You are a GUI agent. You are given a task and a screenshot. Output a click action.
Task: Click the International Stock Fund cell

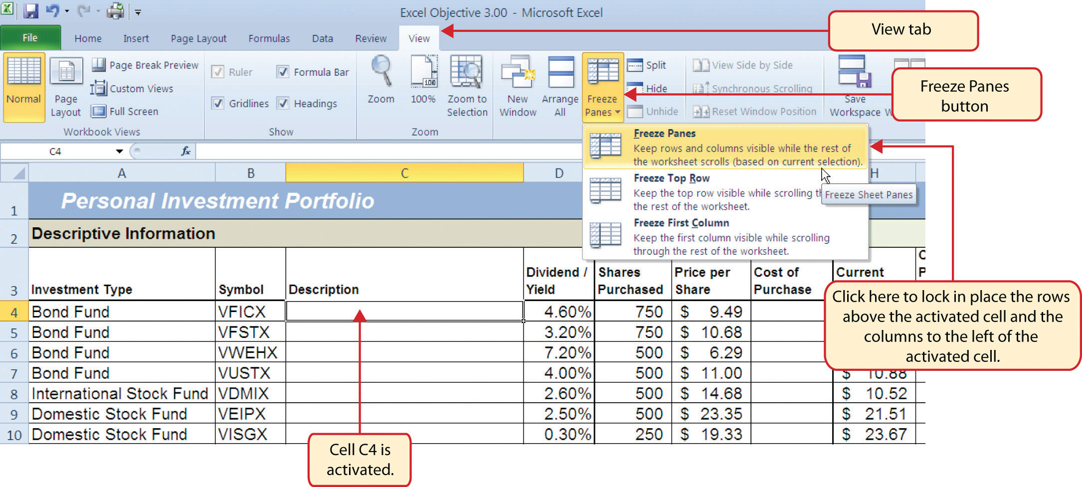122,393
